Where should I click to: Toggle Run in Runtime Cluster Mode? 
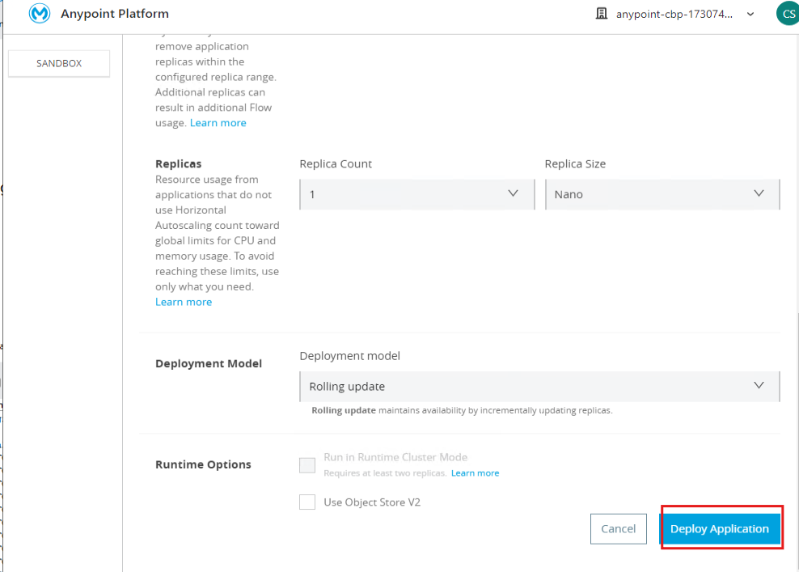click(x=307, y=464)
